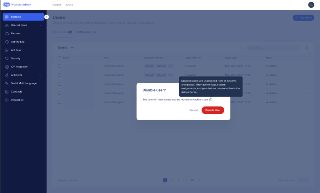Open IDP Integration in the sidebar

(x=19, y=67)
